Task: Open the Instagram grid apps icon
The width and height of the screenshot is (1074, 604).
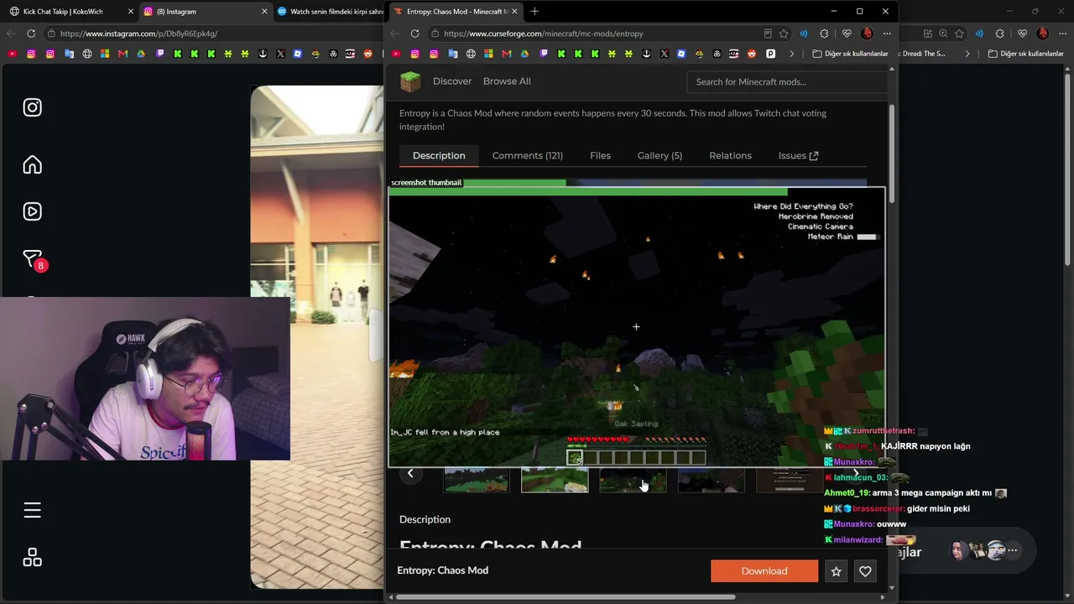Action: [x=33, y=558]
